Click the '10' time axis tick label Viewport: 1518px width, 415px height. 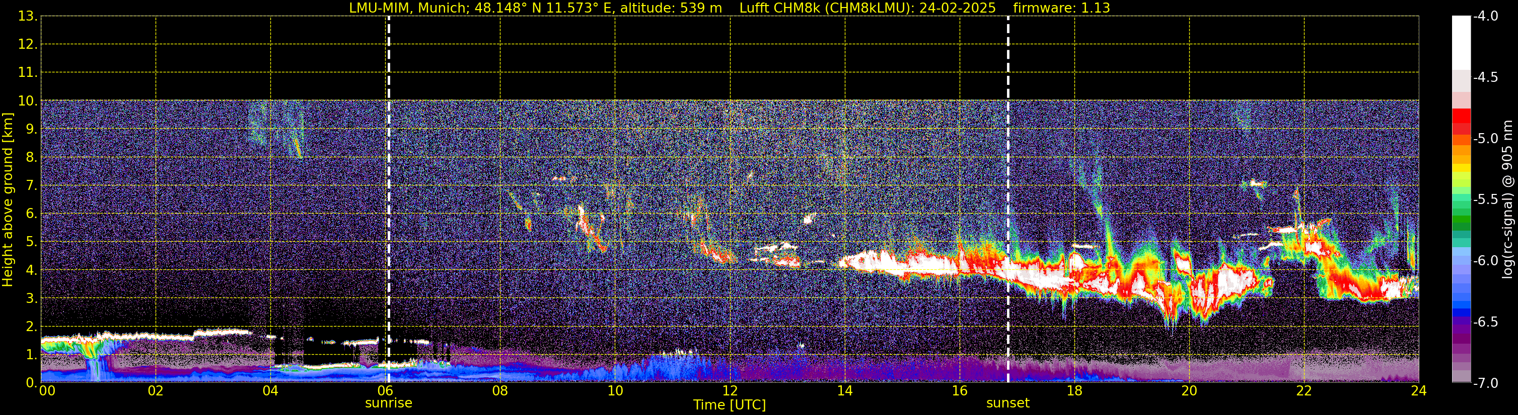point(615,391)
